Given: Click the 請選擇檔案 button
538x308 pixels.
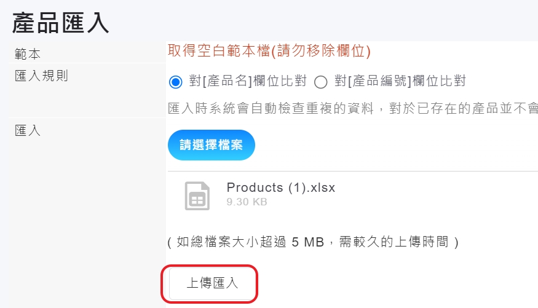Looking at the screenshot, I should click(x=211, y=145).
